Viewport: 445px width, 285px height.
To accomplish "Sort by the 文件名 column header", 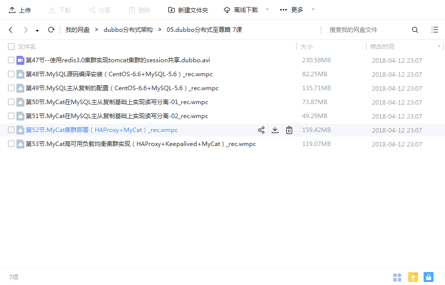I will coord(27,47).
